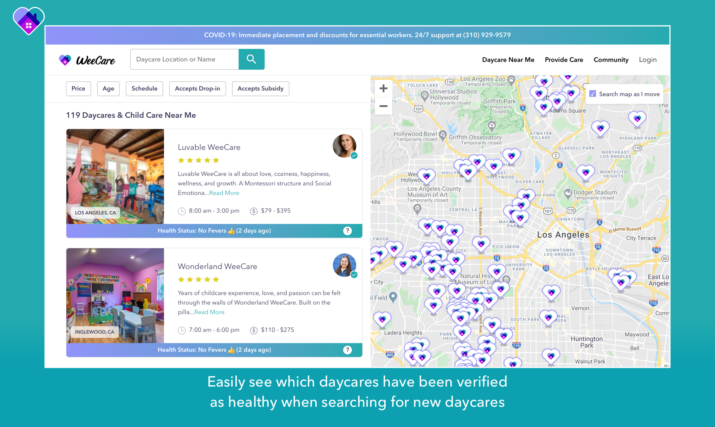Screen dimensions: 715x427
Task: Uncheck 'Search map as I move'
Action: point(592,94)
